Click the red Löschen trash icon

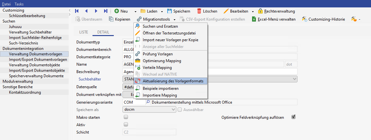[200, 11]
